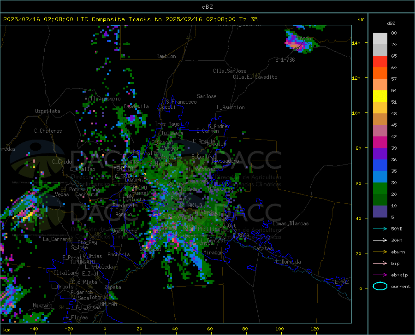
Task: Click the 'SanJose' map label
Action: [x=207, y=96]
